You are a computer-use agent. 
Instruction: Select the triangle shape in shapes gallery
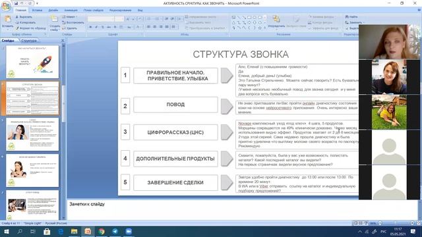click(x=233, y=22)
